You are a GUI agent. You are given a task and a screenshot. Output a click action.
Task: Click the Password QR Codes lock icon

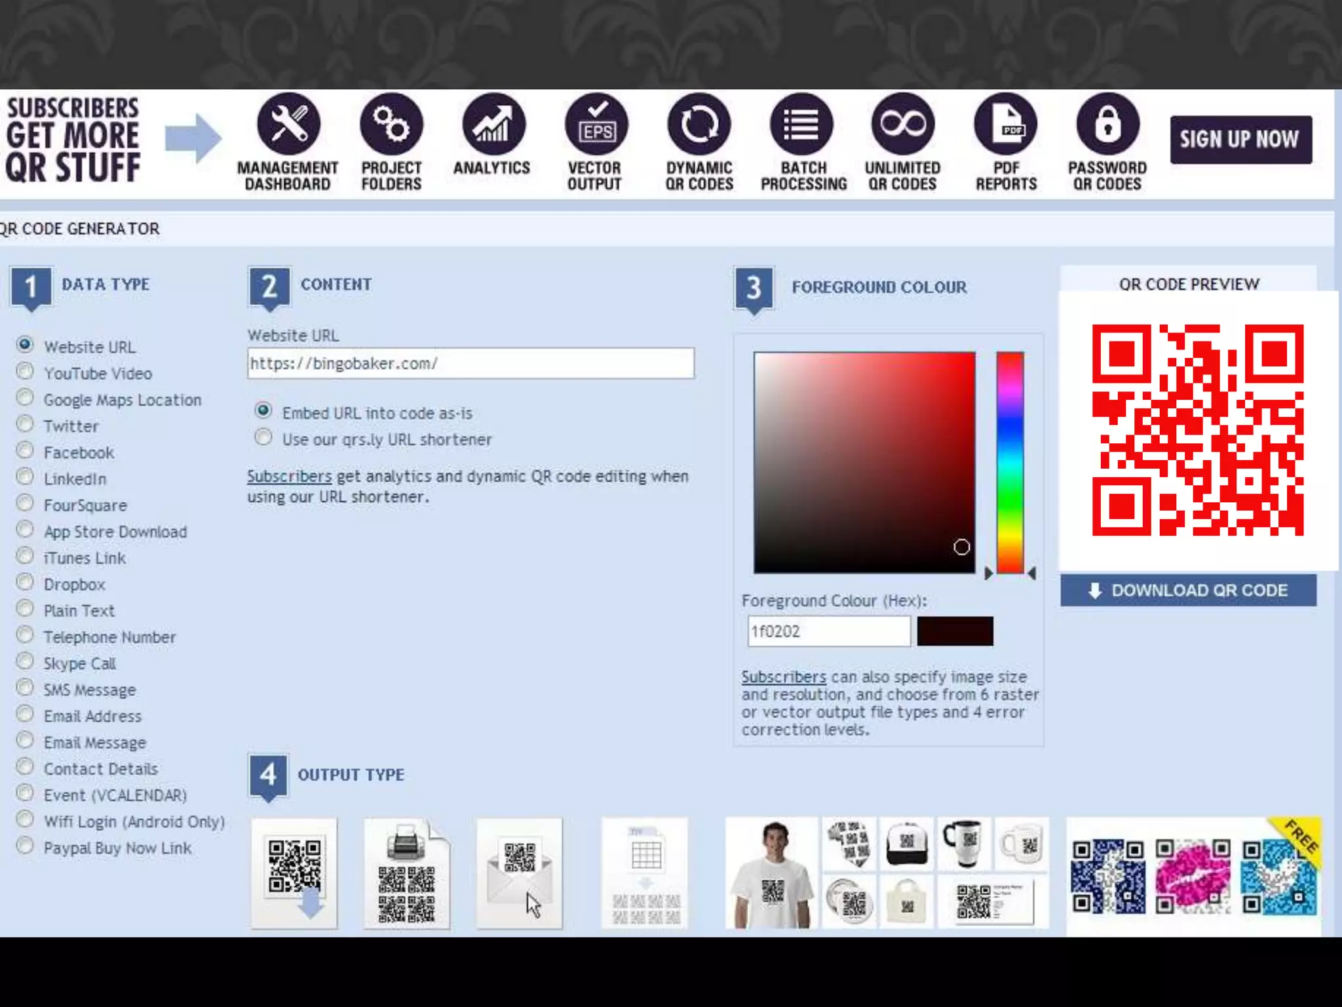point(1107,125)
